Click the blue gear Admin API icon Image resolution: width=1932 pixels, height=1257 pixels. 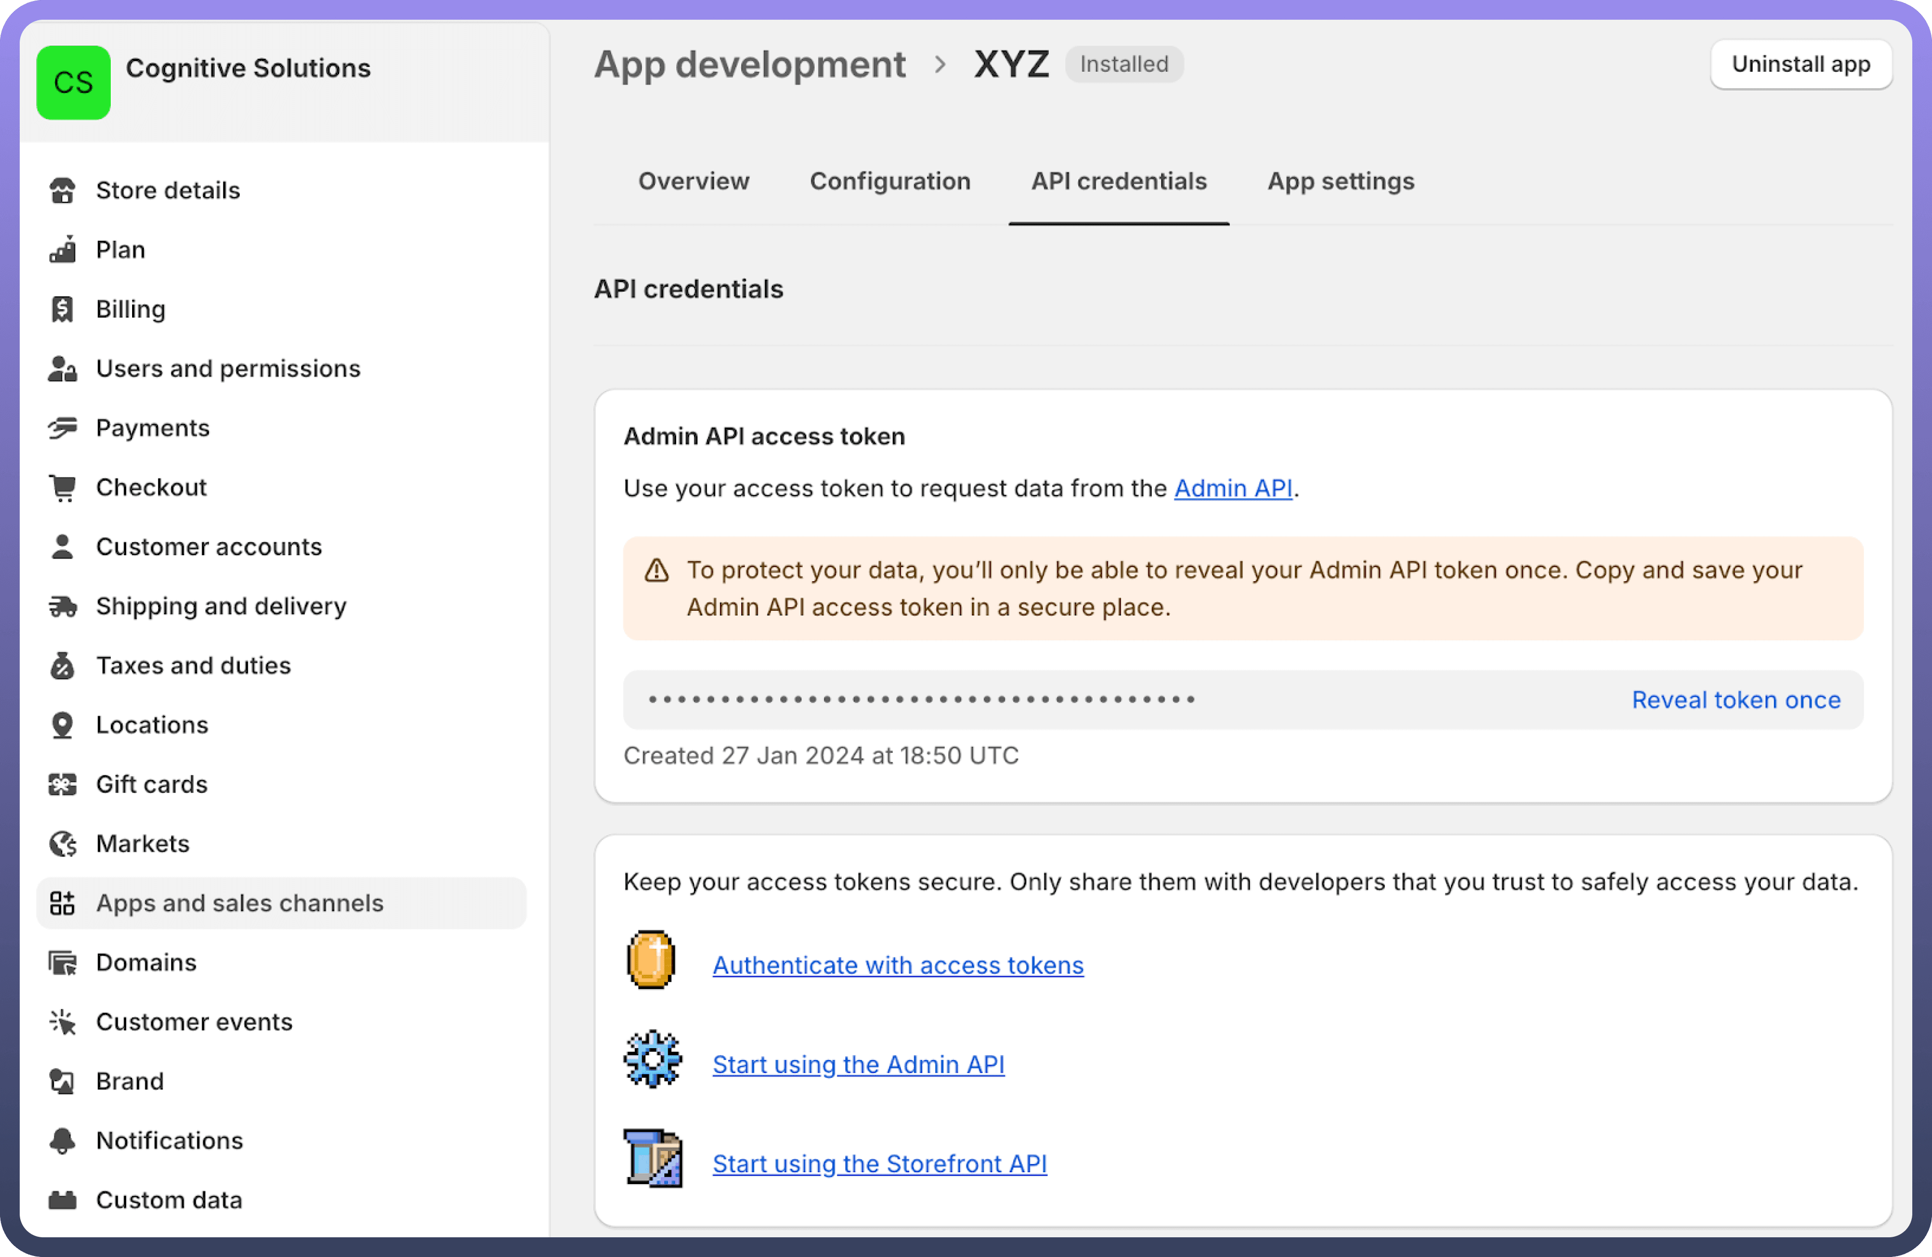pyautogui.click(x=653, y=1059)
